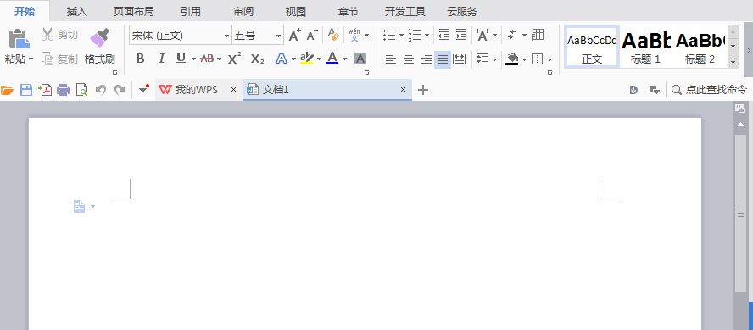
Task: Open the shading fill dropdown arrow
Action: 524,60
